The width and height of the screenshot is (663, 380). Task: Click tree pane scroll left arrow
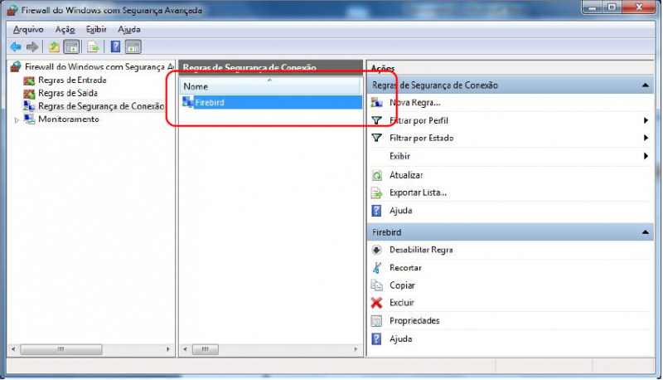(x=13, y=349)
